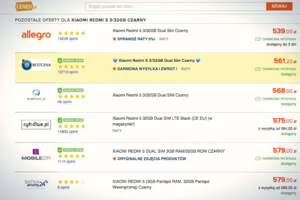This screenshot has height=200, width=300.
Task: Click the search field 'Znajdź produkt lub sklep'
Action: (x=176, y=7)
